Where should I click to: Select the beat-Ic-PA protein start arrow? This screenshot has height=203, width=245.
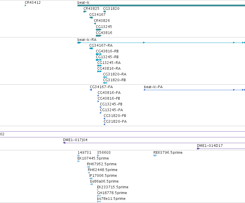[x=145, y=90]
